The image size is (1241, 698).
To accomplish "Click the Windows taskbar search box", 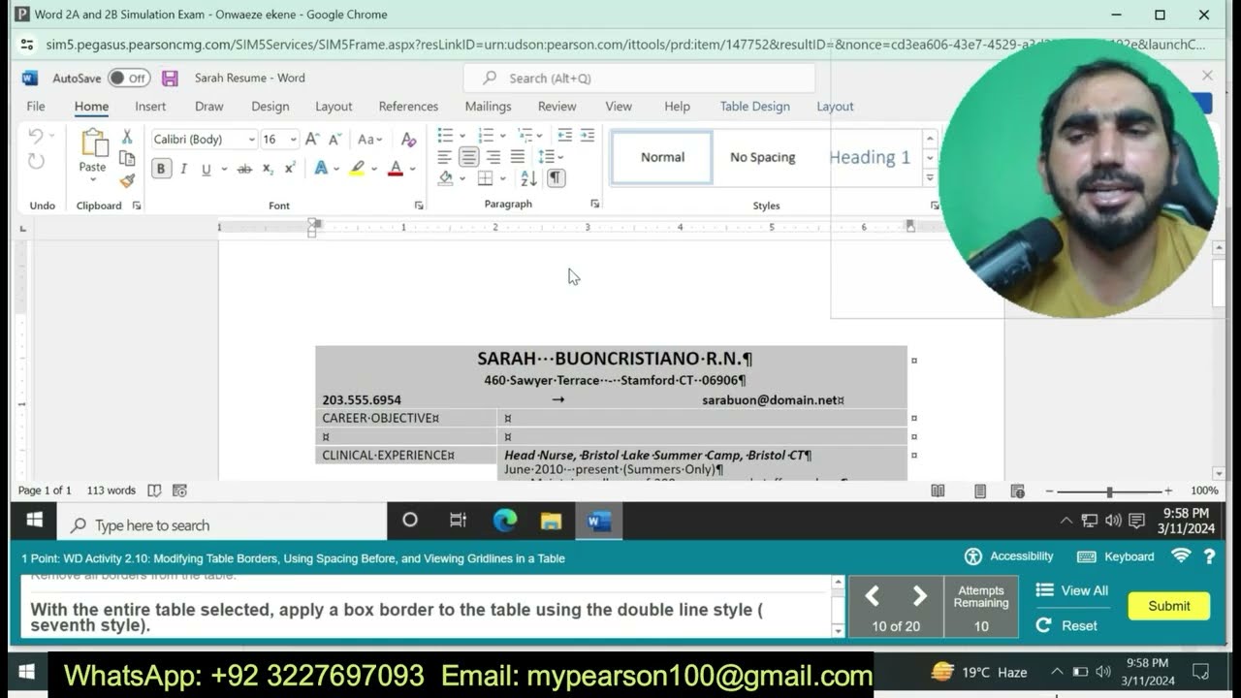I will 221,525.
